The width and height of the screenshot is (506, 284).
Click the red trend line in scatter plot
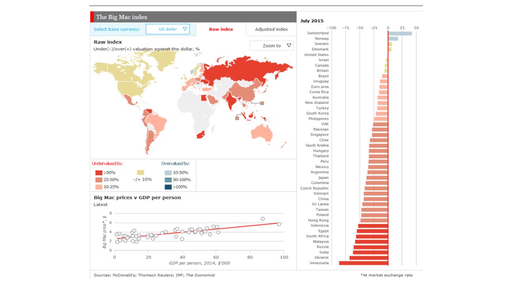[x=198, y=231]
